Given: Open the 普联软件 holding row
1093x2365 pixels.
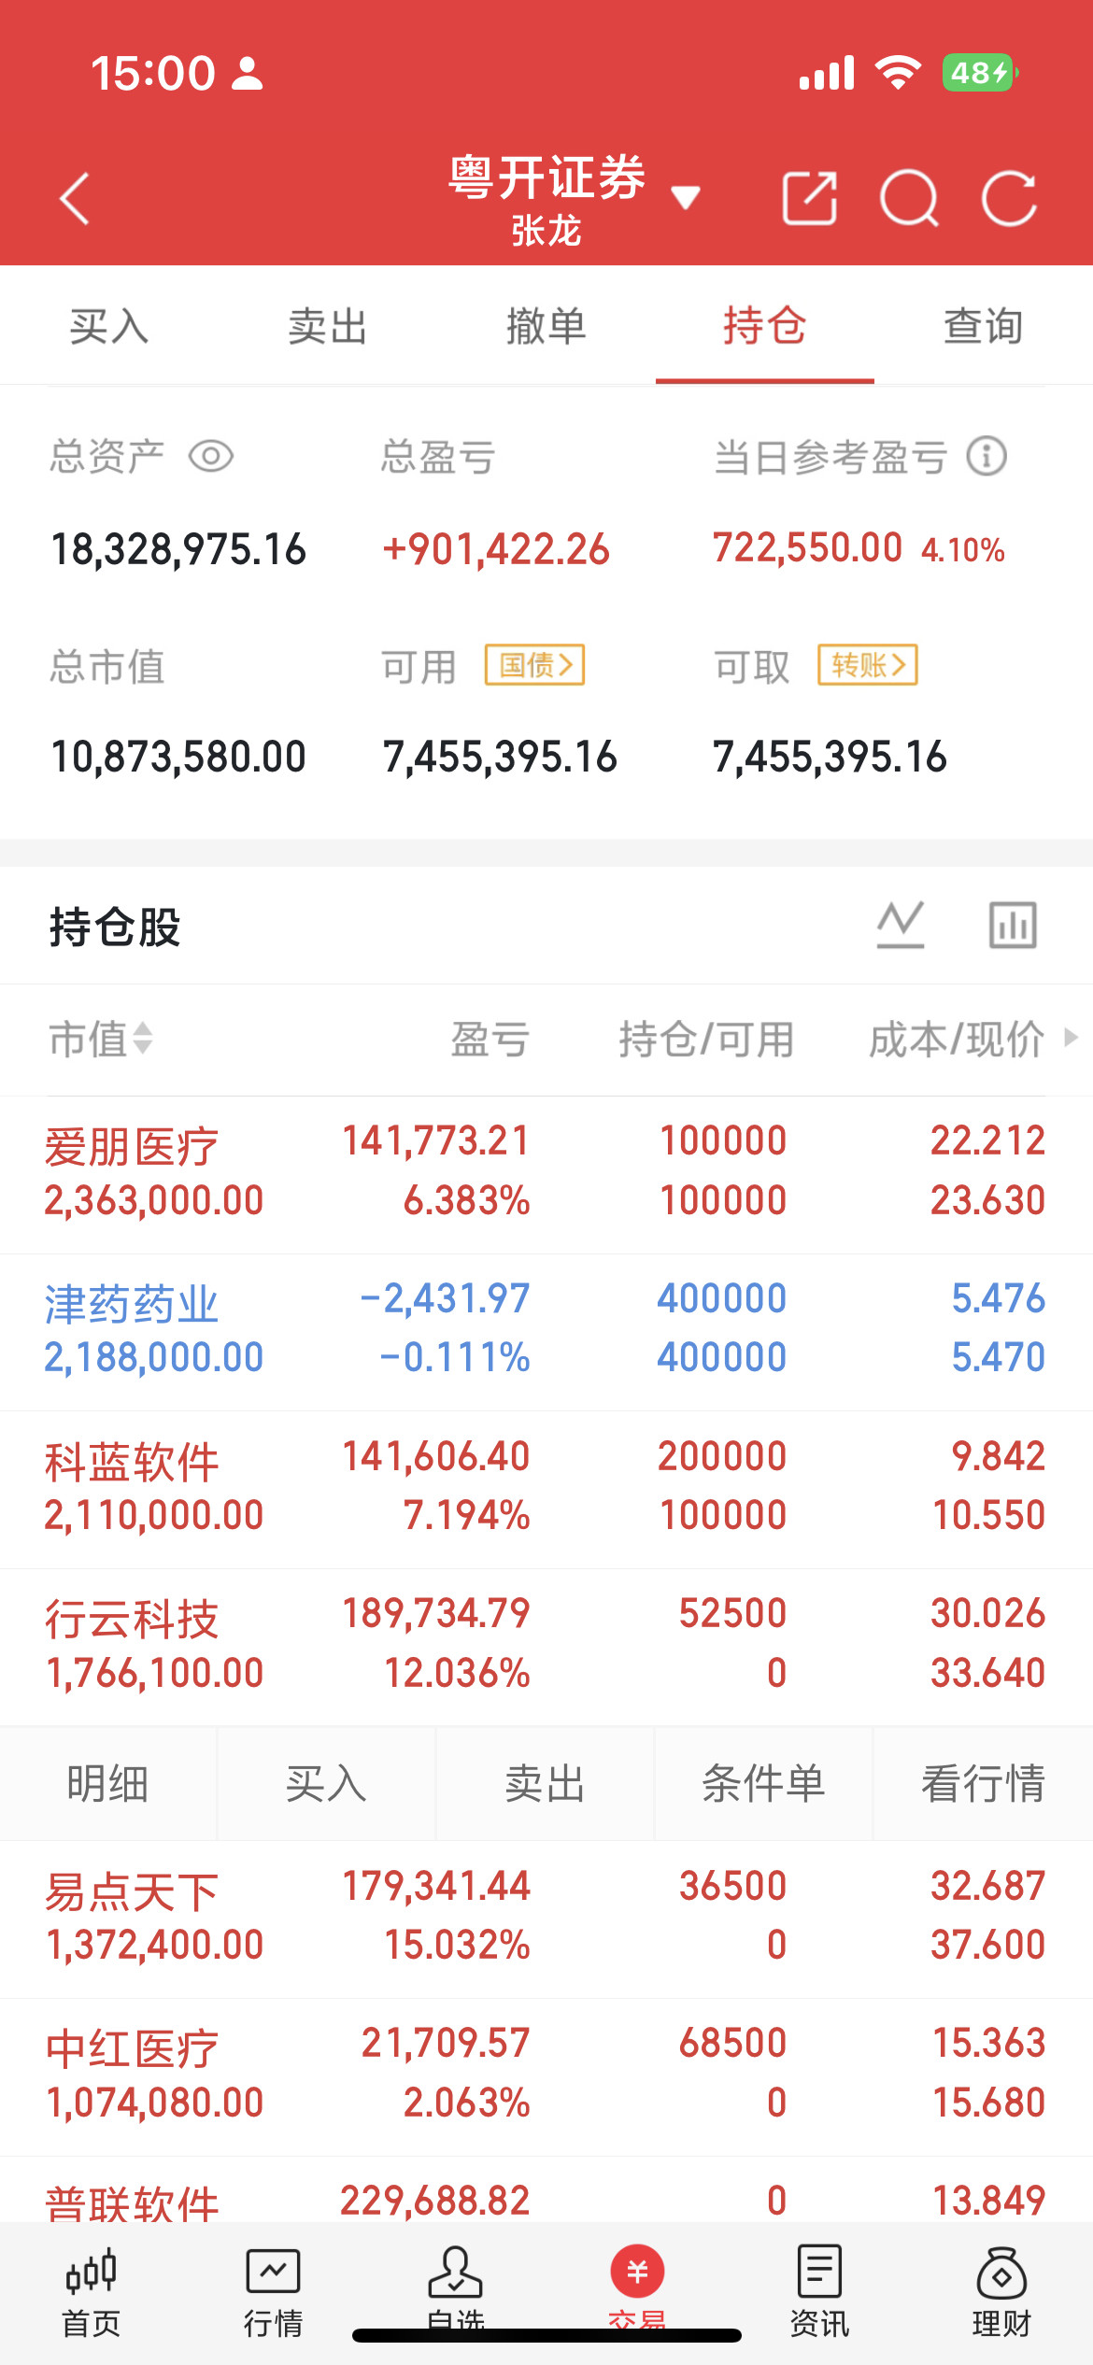Looking at the screenshot, I should point(546,2190).
